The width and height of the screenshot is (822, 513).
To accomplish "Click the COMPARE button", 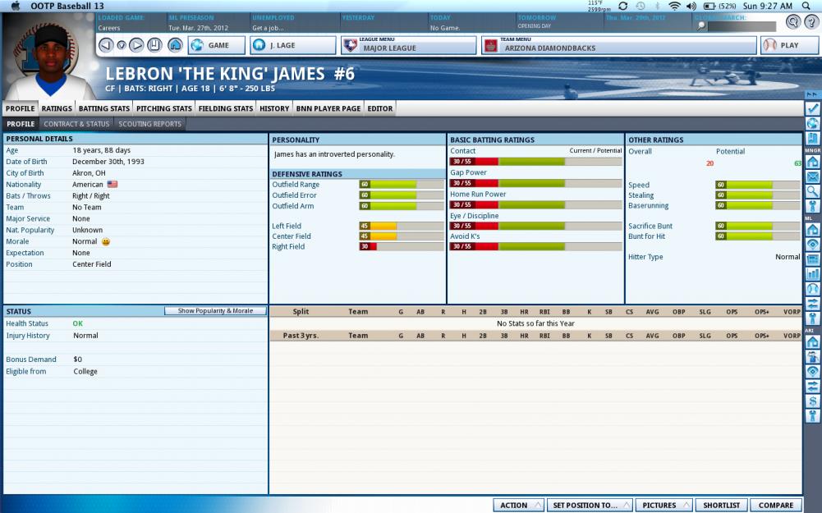I will (776, 505).
